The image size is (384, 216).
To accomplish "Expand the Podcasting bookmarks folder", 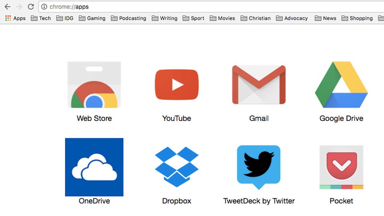I will pos(129,18).
